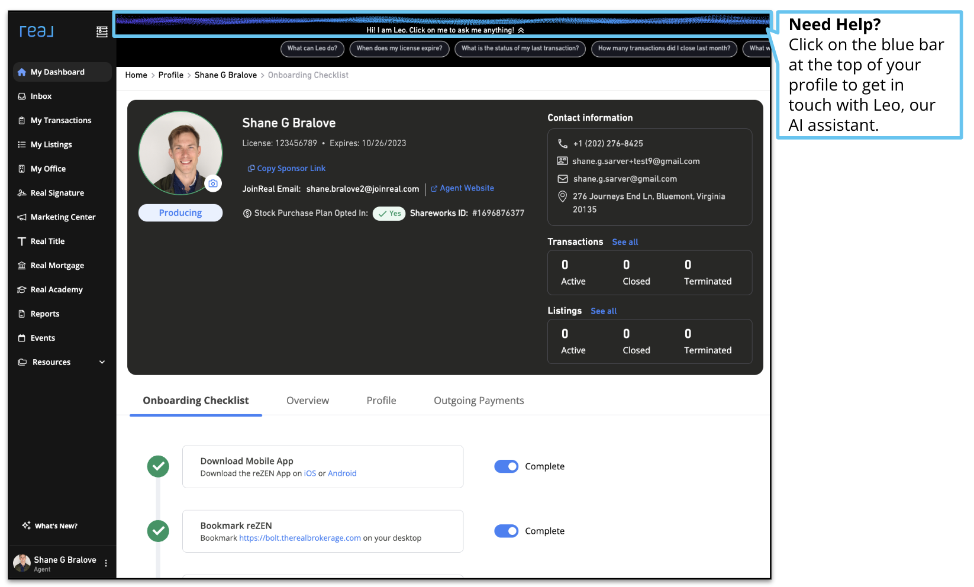Ask Leo 'What can Leo do?'
The image size is (974, 587).
tap(312, 49)
